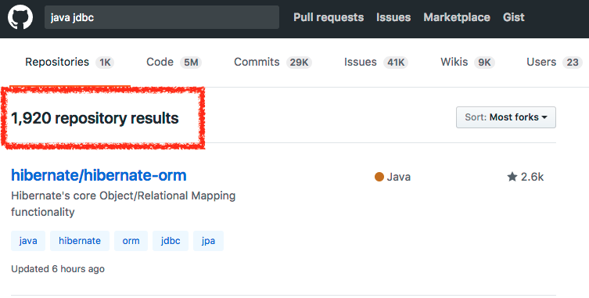Click the Hibernate's core Object/Relational Mapping description
The width and height of the screenshot is (589, 298).
(124, 203)
